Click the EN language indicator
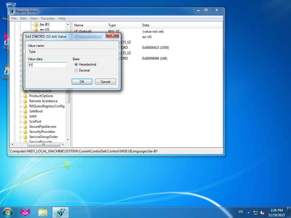The width and height of the screenshot is (291, 218). coord(240,212)
